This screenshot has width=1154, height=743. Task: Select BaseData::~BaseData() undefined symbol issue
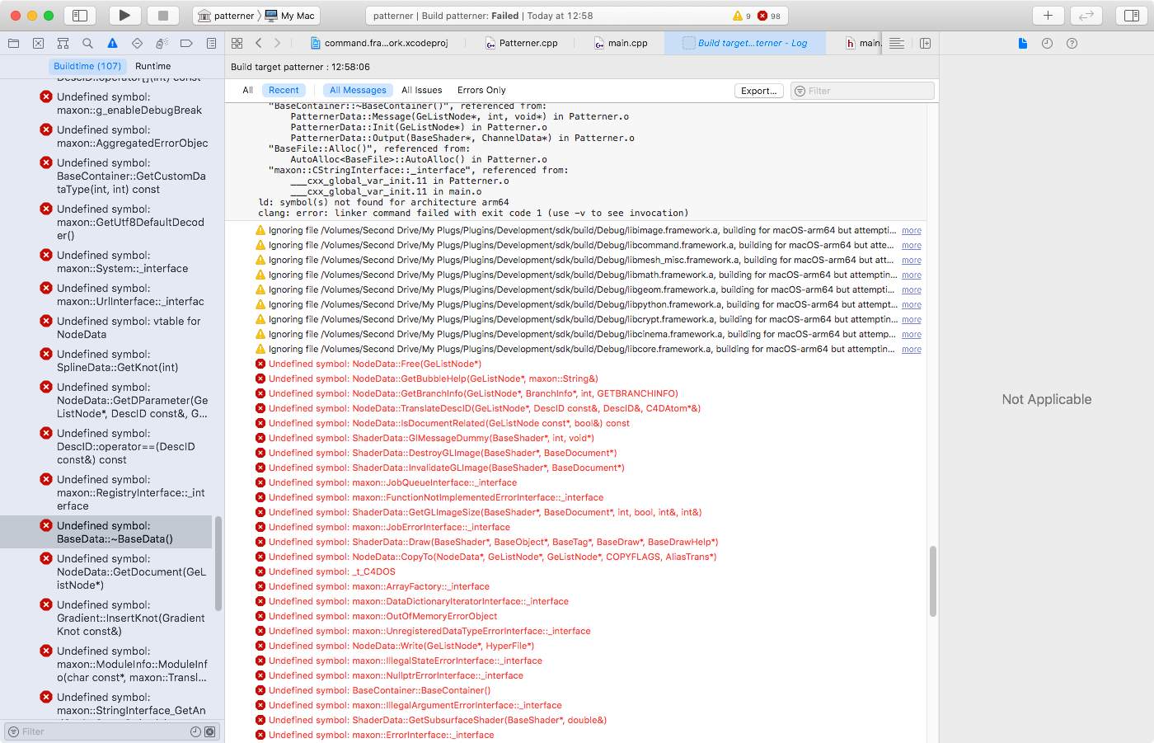click(106, 532)
